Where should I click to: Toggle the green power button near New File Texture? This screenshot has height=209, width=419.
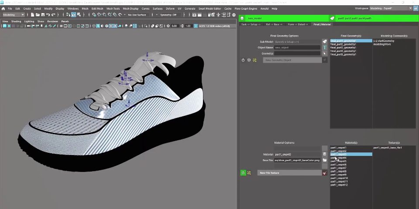(243, 173)
